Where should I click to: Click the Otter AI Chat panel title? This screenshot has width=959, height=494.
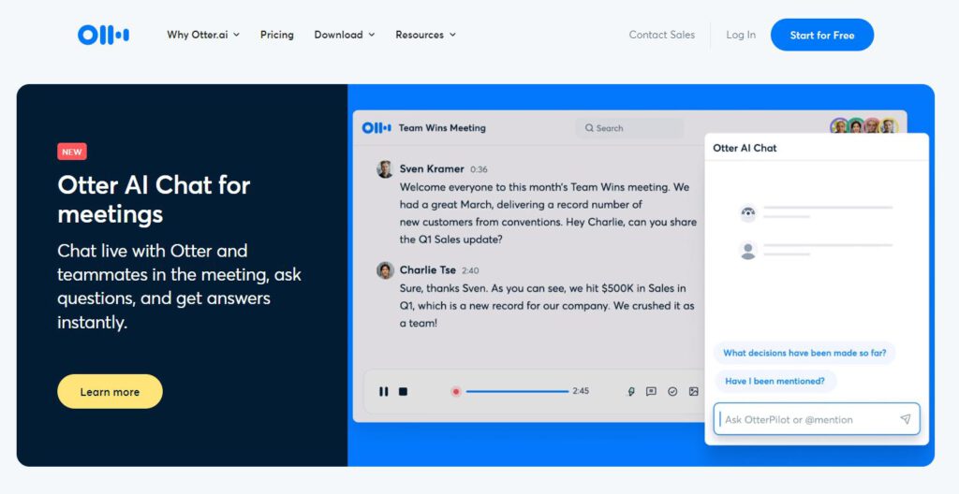(x=745, y=148)
